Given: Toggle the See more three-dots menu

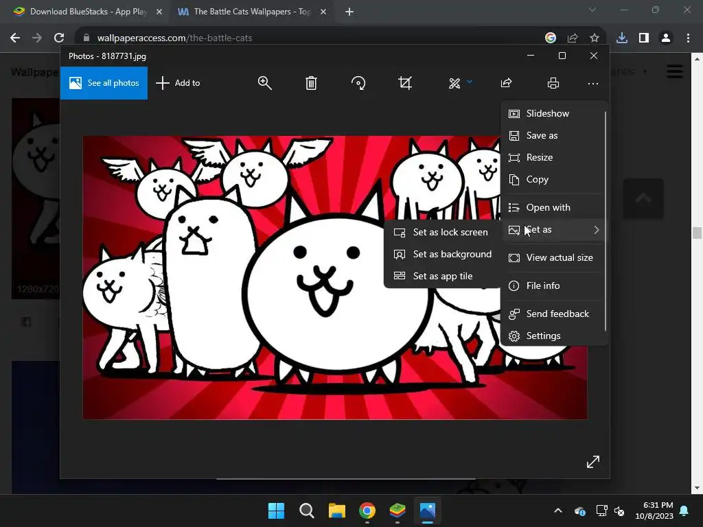Looking at the screenshot, I should [592, 83].
